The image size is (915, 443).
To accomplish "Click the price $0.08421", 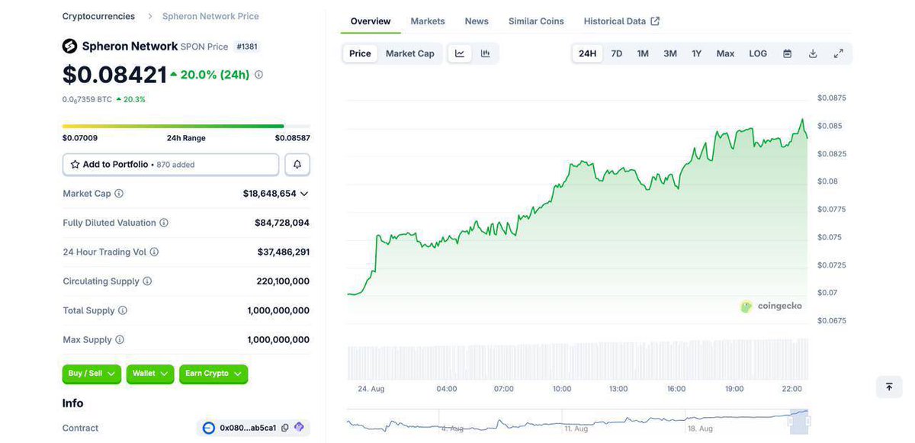I will click(114, 75).
